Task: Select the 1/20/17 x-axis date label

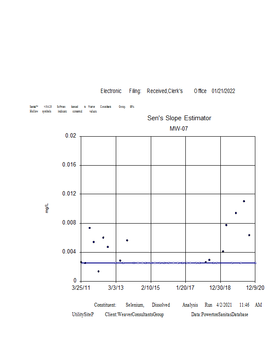Action: click(x=185, y=287)
